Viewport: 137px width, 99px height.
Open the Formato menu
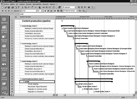point(29,4)
